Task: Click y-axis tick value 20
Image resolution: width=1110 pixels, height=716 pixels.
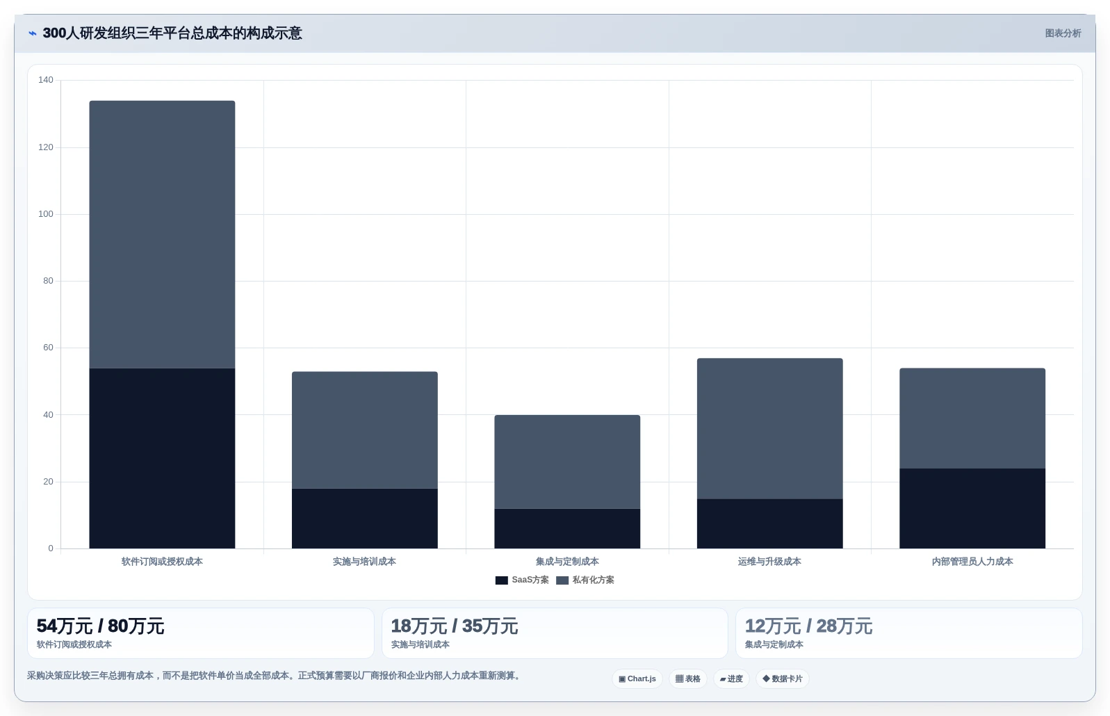Action: tap(48, 482)
